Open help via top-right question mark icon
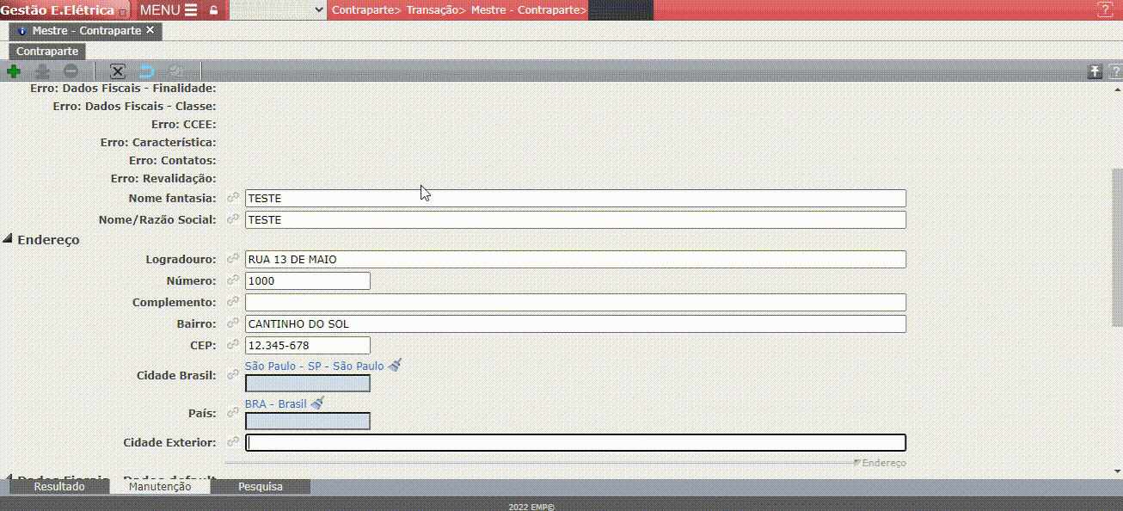The image size is (1123, 511). (x=1105, y=10)
